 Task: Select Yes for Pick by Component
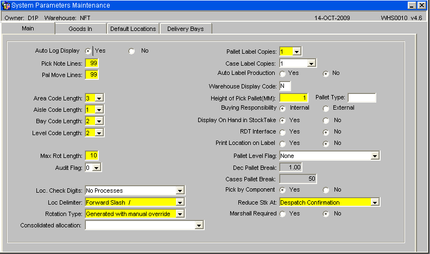coord(282,190)
